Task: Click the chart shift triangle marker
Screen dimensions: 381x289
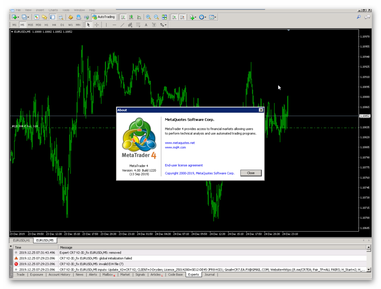Action: pos(288,30)
